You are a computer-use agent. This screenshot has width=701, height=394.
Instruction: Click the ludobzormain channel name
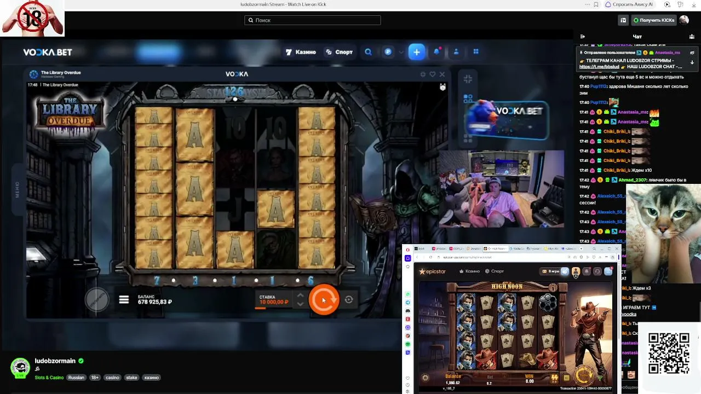[55, 361]
